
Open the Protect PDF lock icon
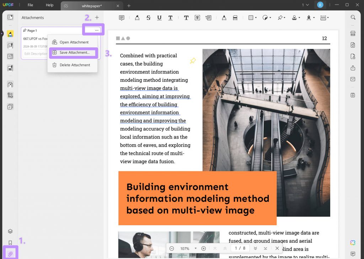[x=353, y=56]
